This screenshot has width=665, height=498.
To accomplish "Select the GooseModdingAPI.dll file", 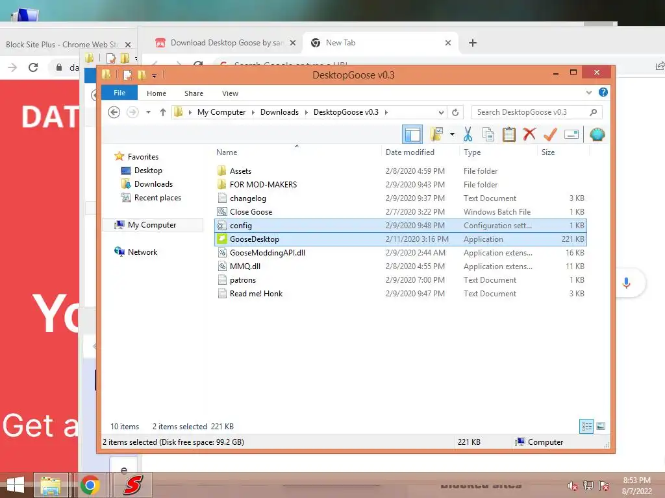I will tap(267, 253).
